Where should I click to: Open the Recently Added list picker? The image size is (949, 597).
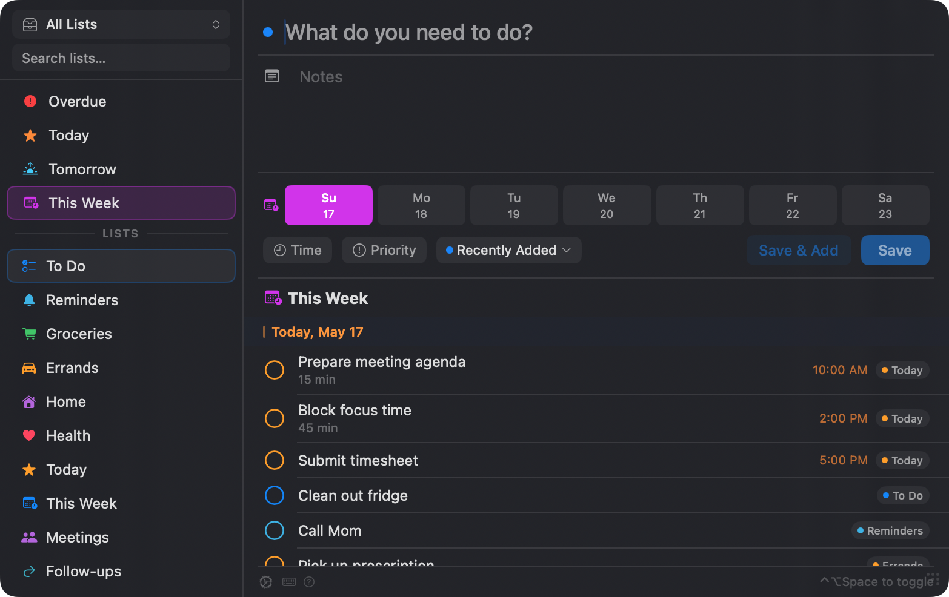coord(508,250)
